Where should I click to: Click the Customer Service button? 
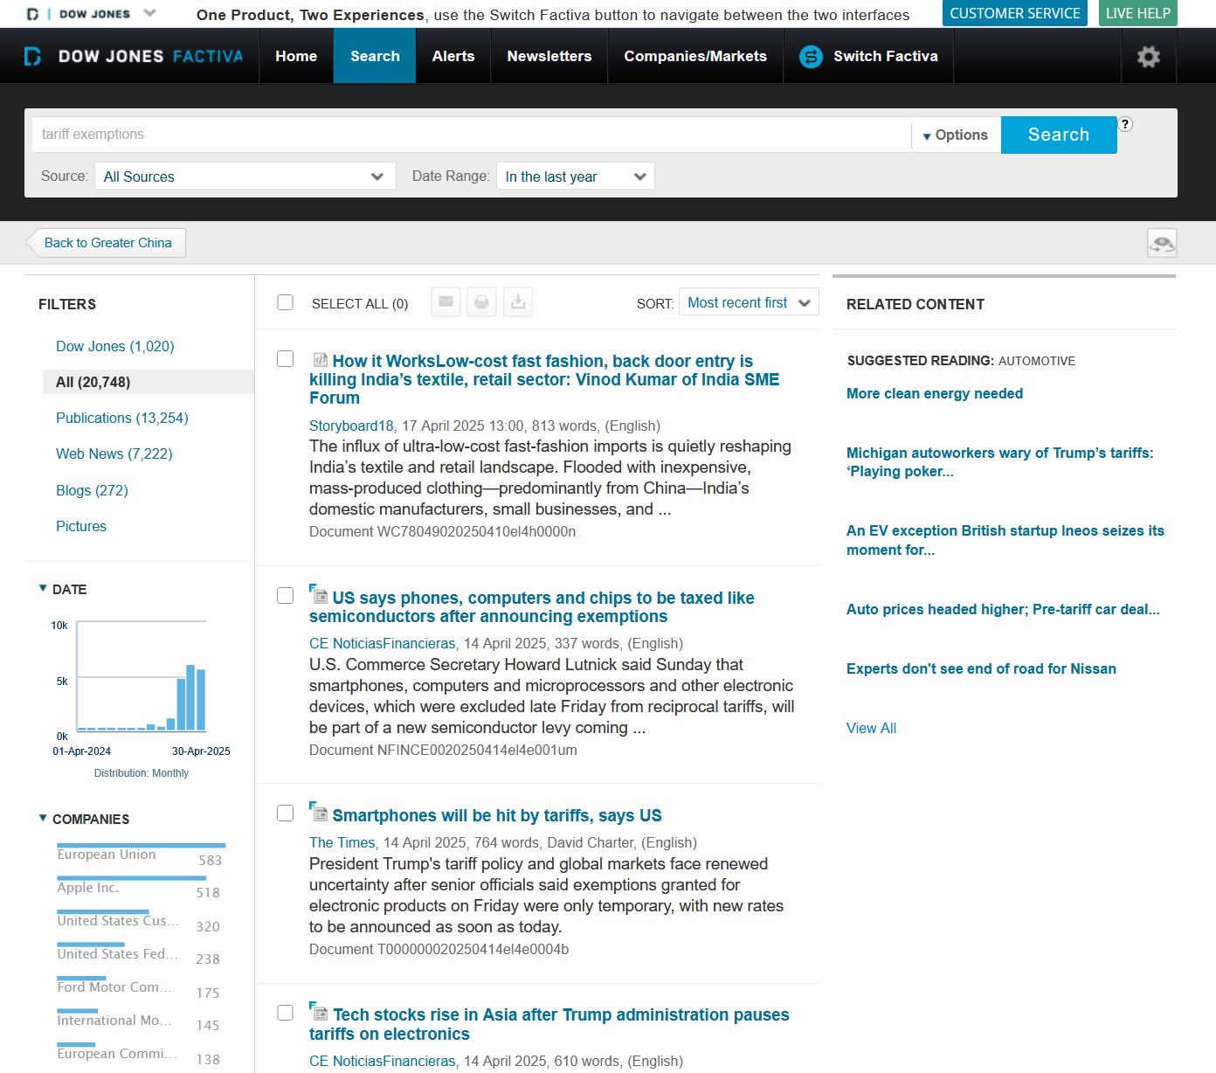tap(1015, 13)
